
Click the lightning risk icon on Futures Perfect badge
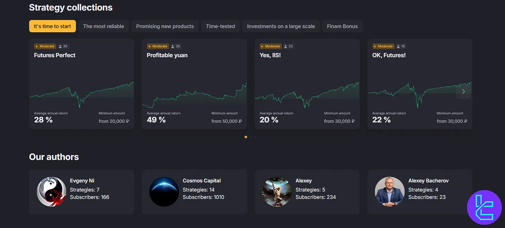coord(37,46)
